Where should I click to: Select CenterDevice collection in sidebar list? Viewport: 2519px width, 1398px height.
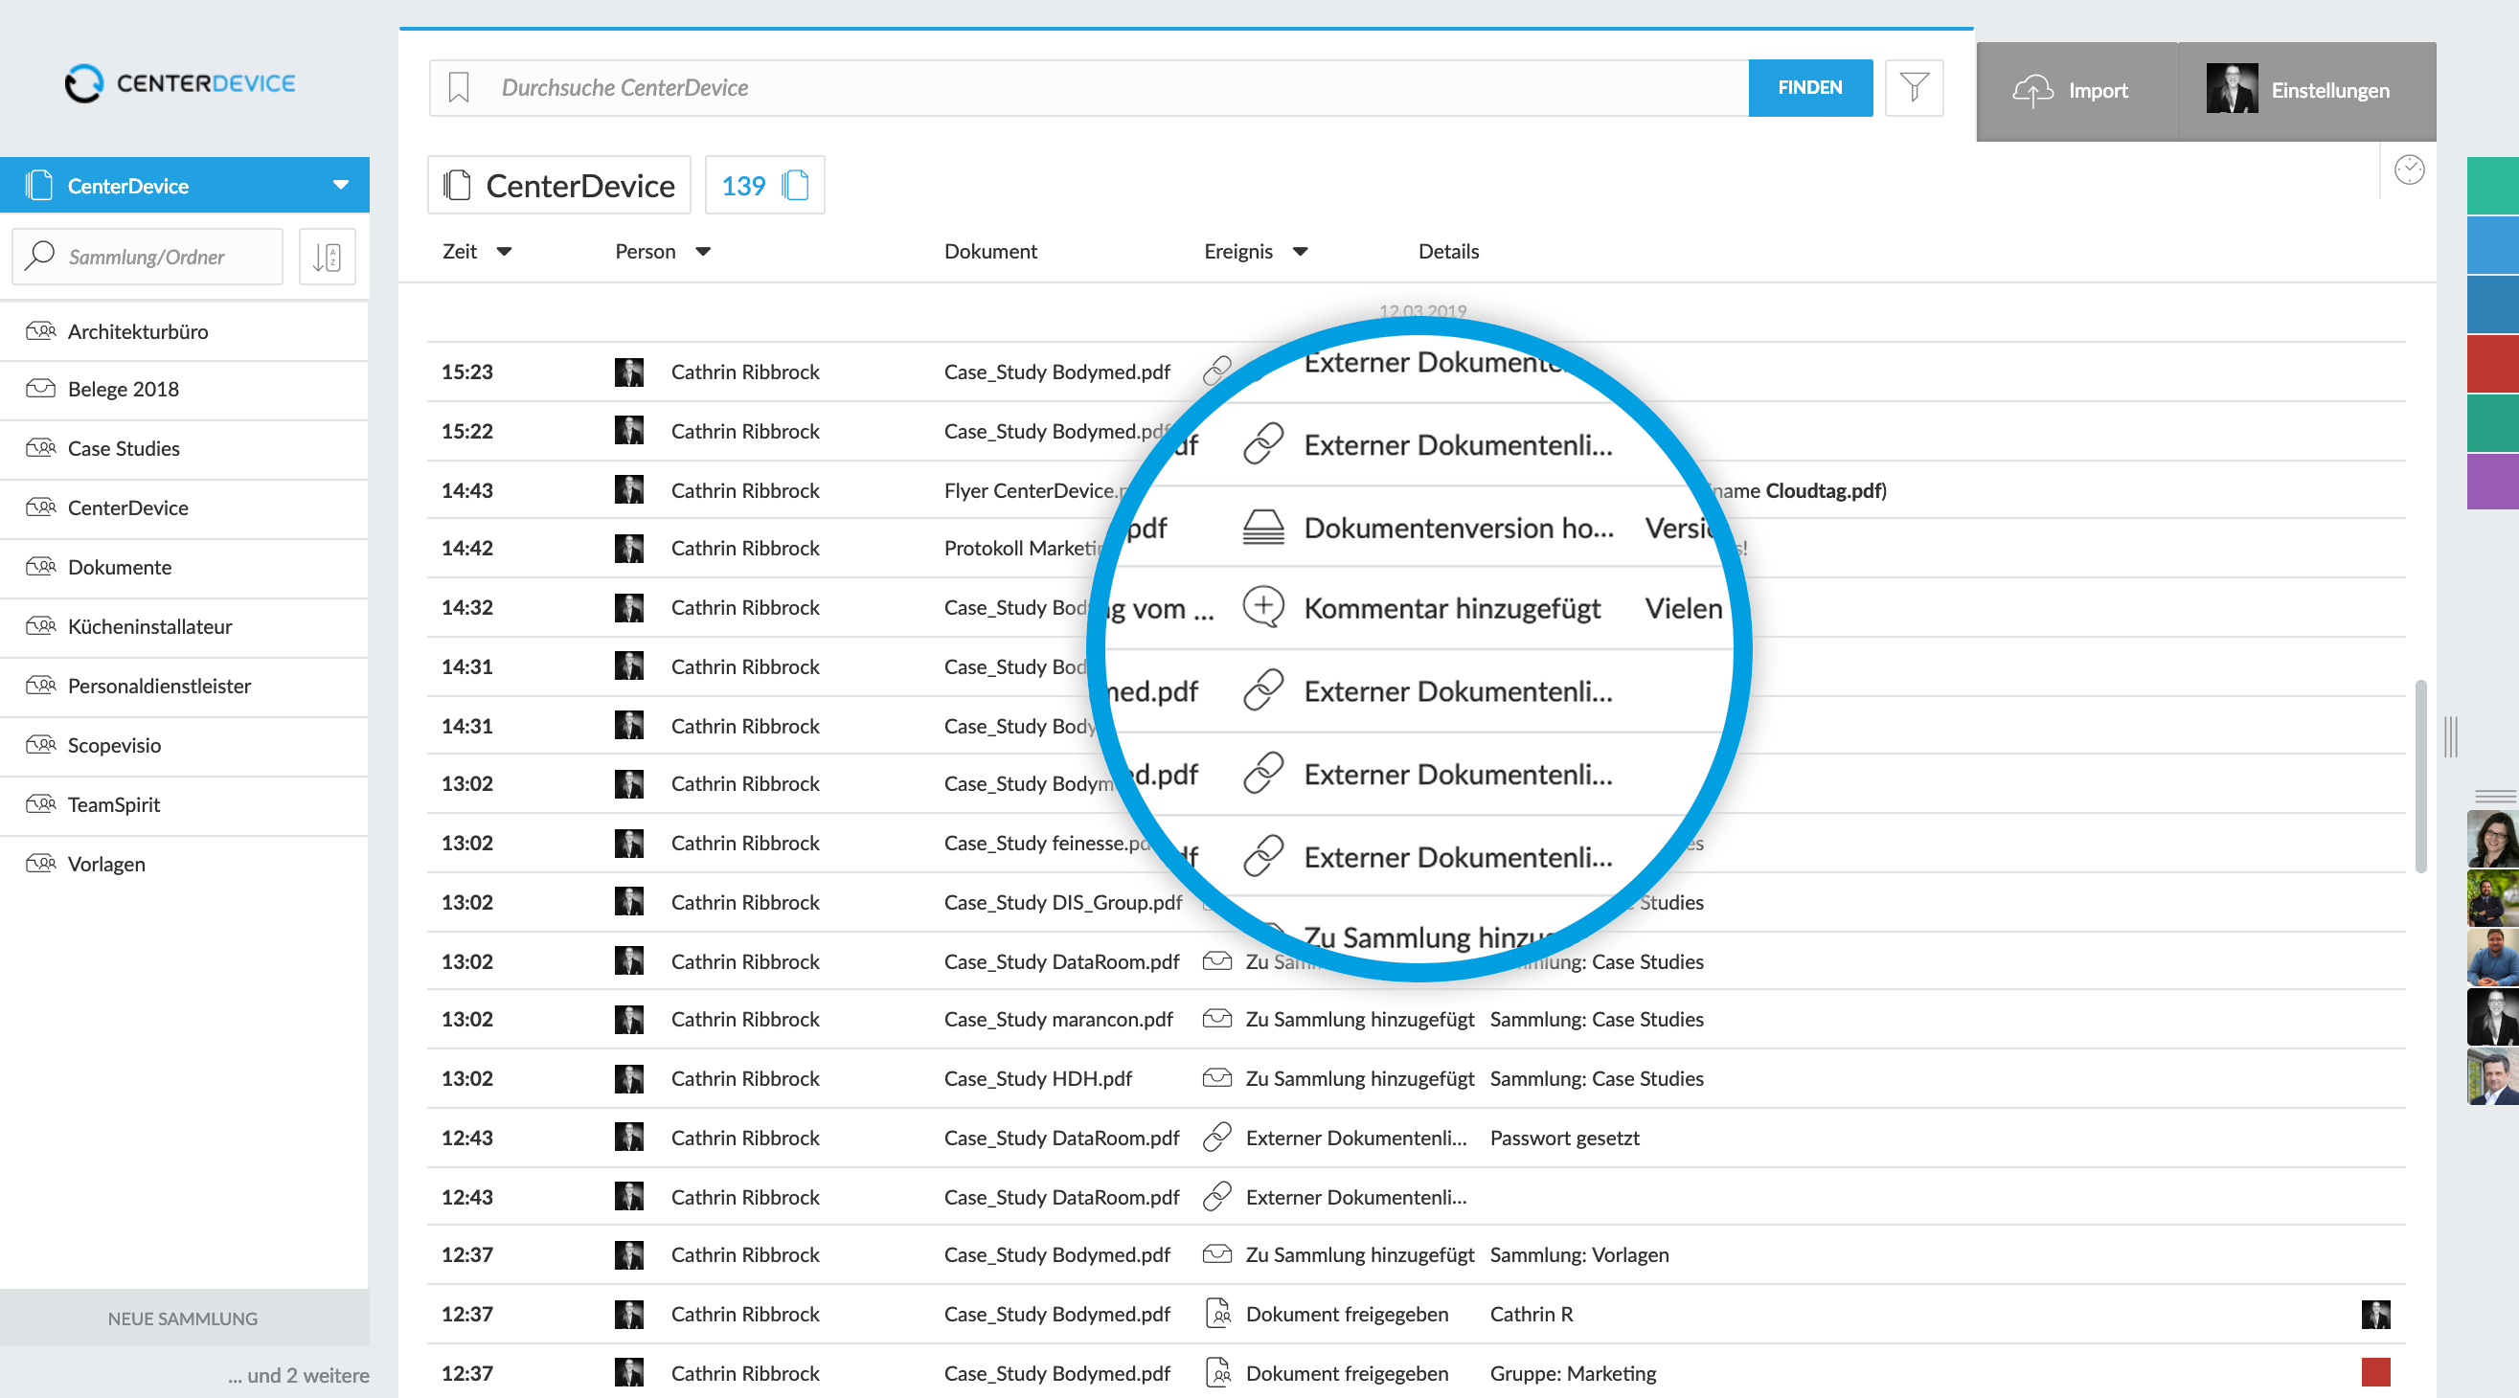point(185,508)
